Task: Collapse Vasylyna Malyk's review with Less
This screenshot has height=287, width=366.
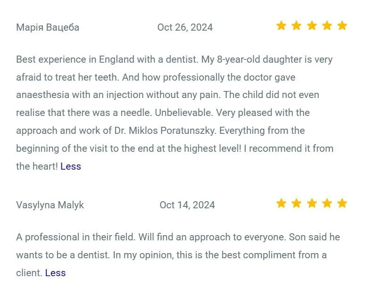Action: [x=55, y=273]
